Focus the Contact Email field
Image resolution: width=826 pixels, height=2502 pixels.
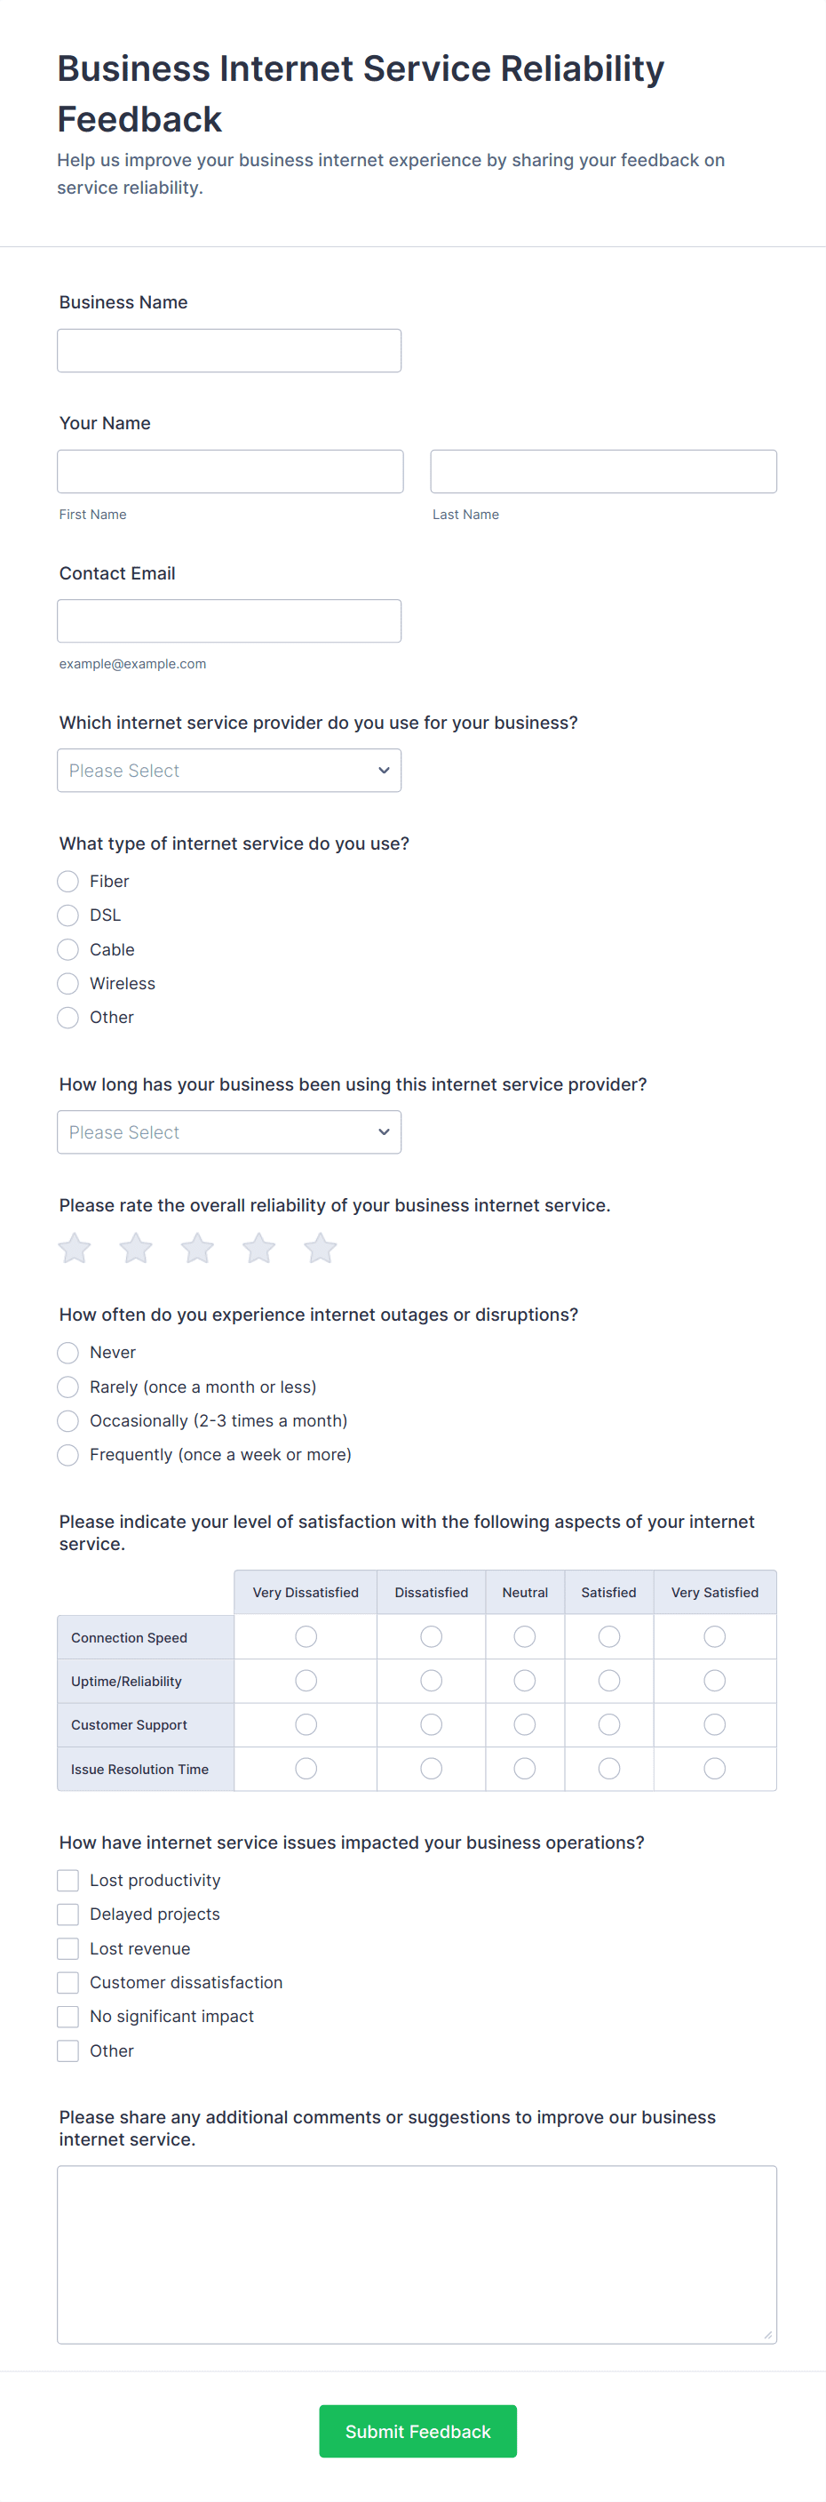point(229,621)
